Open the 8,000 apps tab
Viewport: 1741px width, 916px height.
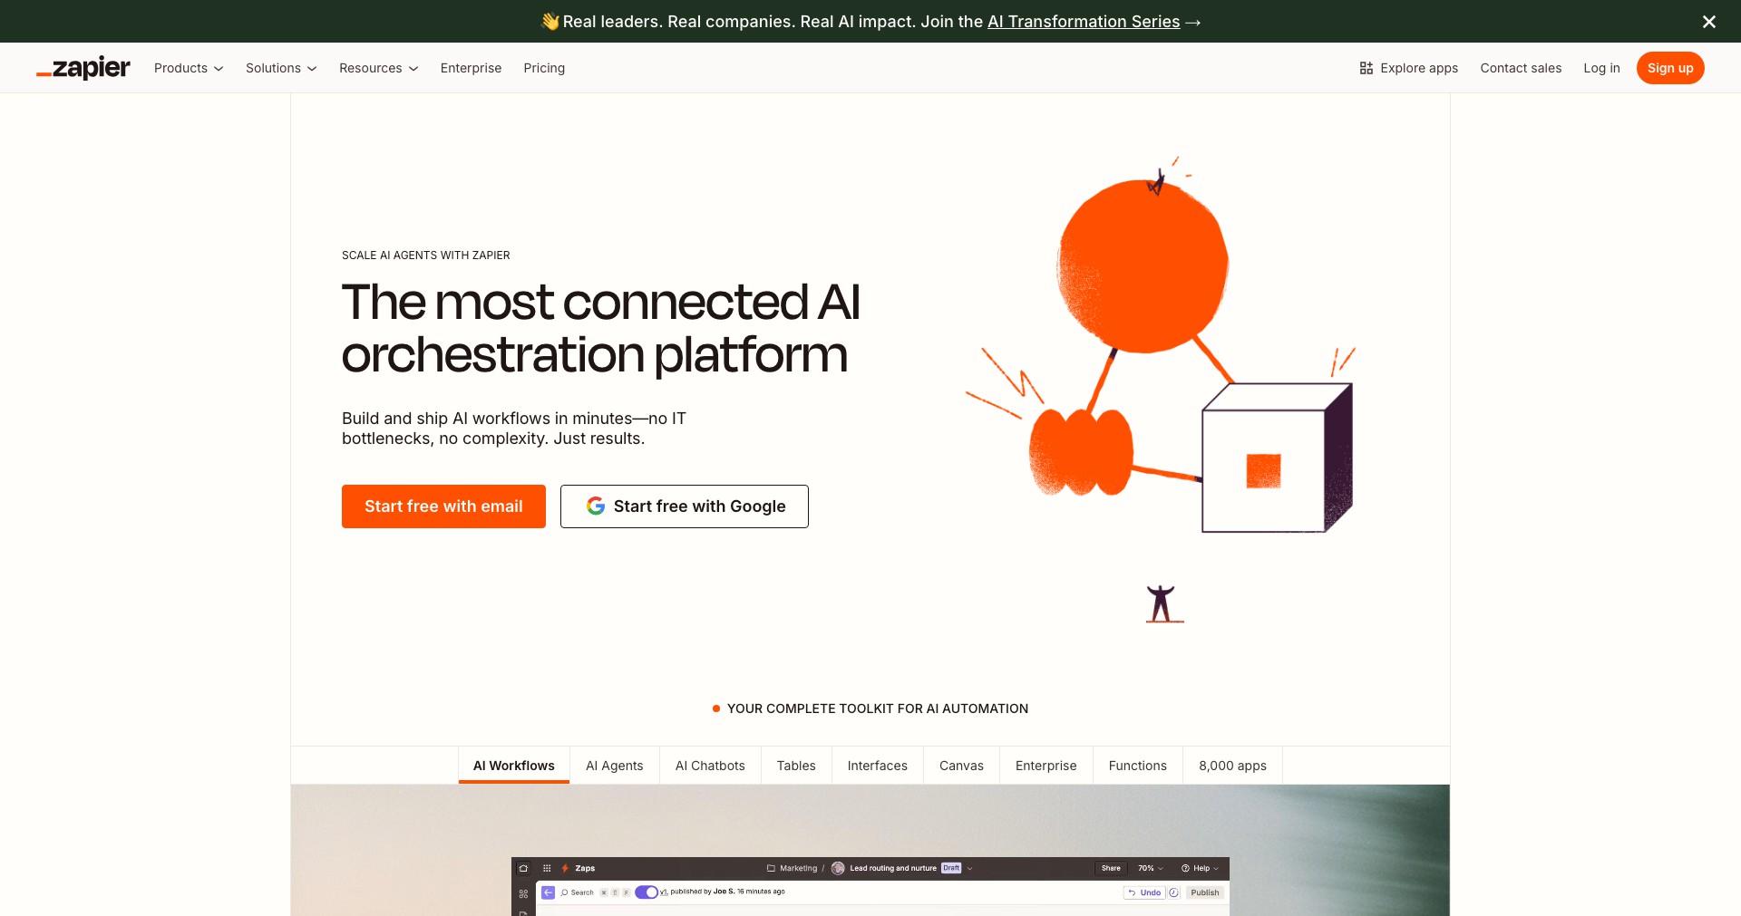[1233, 766]
